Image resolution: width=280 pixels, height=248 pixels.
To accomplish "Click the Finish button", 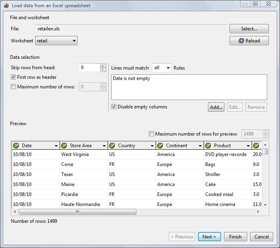I will click(235, 236).
